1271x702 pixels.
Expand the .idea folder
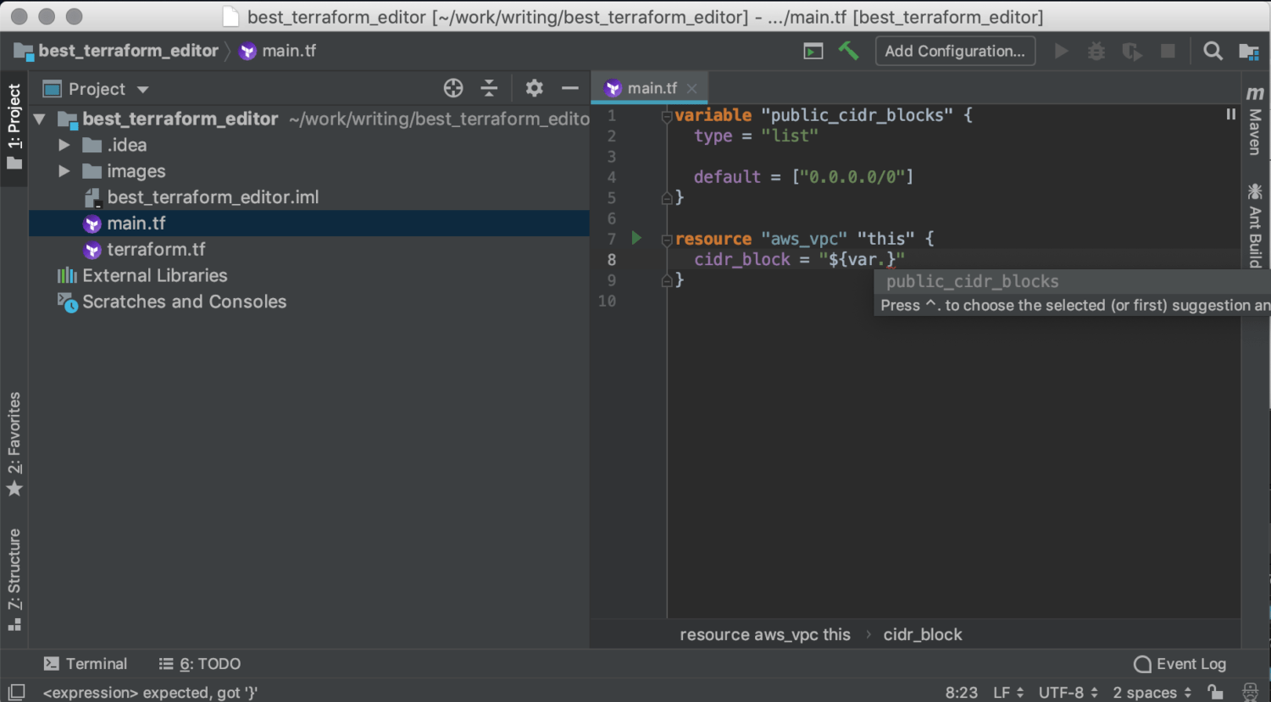coord(64,146)
